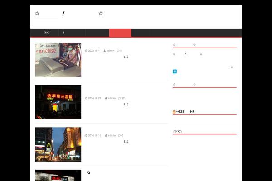The image size is (272, 181).
Task: Click the RSS HP sidebar heading text
Action: coord(185,112)
